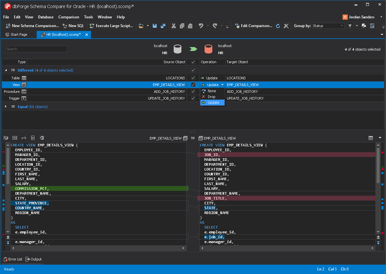Uncheck the EMP_DETAILS_VIEW row checkbox
The width and height of the screenshot is (386, 274).
(193, 85)
